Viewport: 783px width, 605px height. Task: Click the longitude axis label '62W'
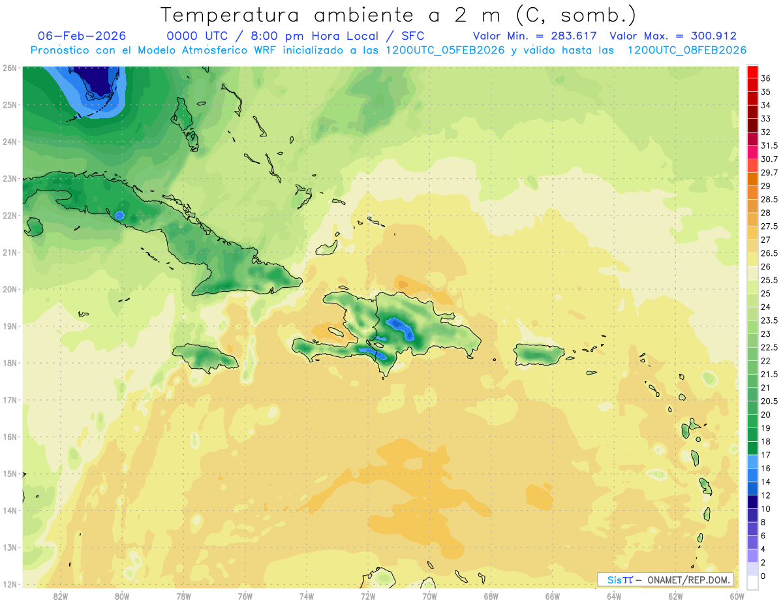tap(675, 597)
